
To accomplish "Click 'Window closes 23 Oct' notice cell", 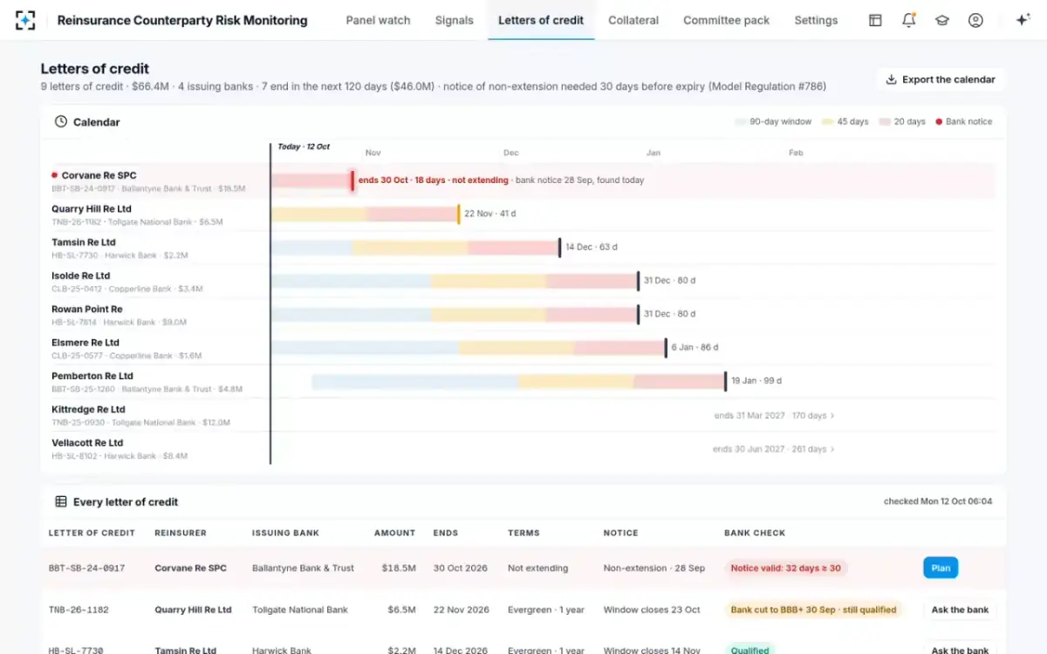I will pos(652,610).
